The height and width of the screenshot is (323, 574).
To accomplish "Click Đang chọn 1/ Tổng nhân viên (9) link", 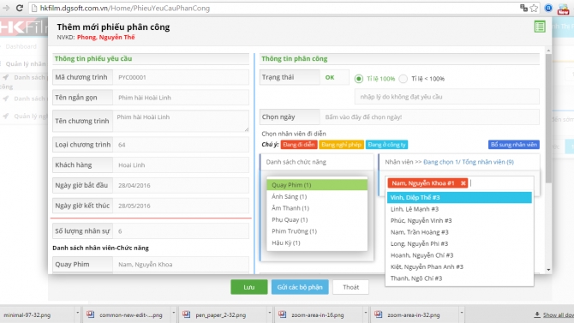I will [469, 162].
